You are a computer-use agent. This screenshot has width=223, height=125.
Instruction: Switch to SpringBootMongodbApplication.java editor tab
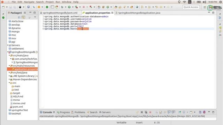point(139,13)
